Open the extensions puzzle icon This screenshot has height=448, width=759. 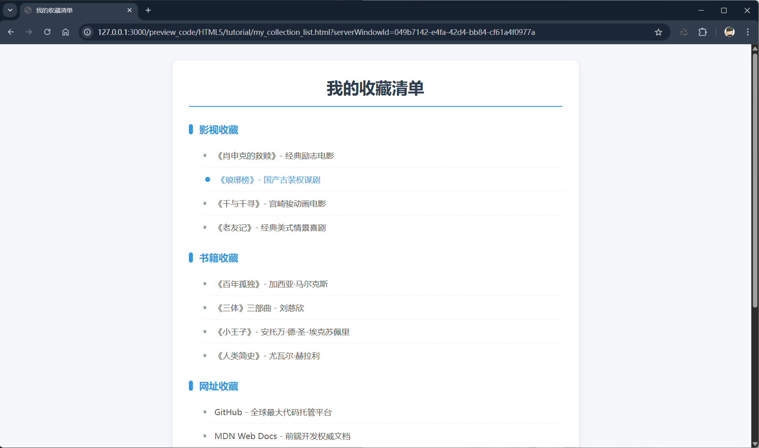703,32
